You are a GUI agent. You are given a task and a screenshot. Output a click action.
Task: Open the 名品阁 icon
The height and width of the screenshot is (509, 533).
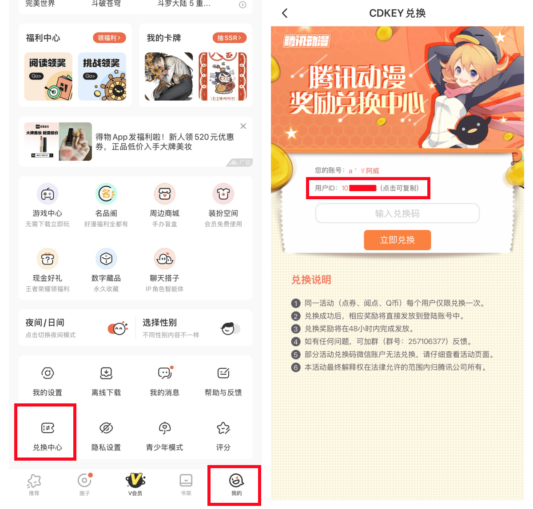(x=106, y=194)
